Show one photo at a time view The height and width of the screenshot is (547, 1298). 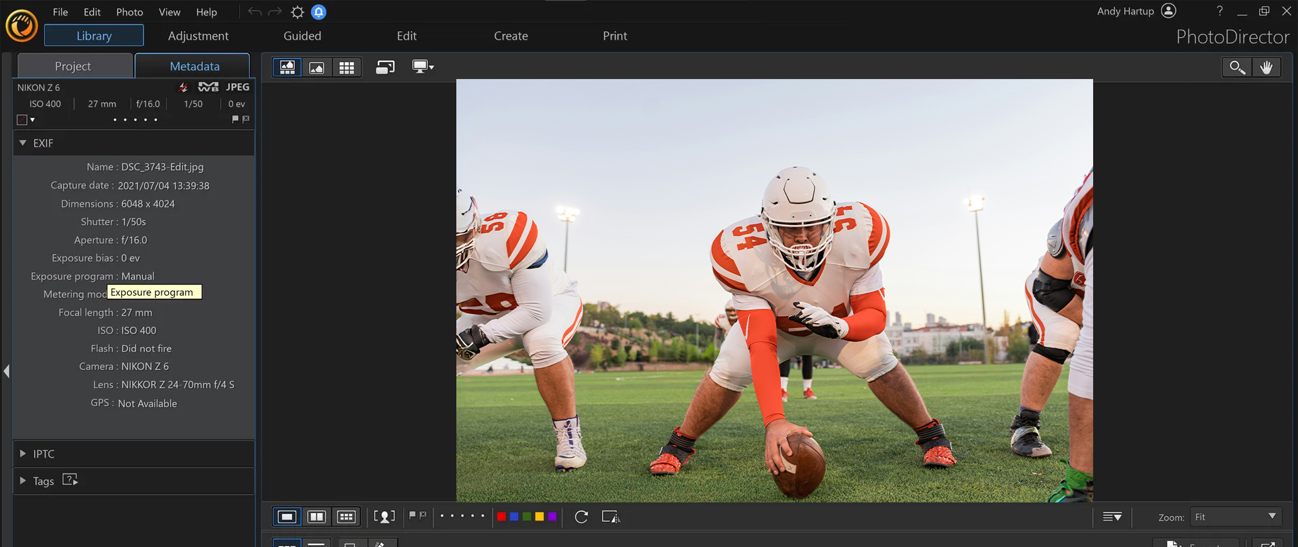tap(287, 517)
